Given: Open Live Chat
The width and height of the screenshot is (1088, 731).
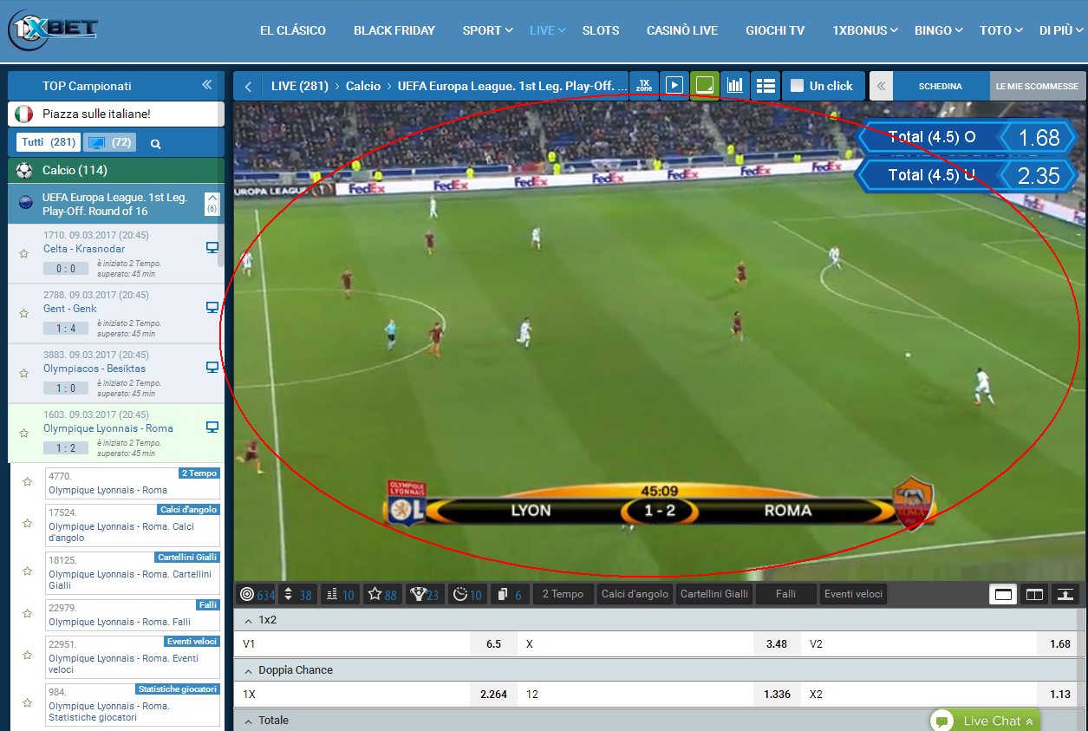Looking at the screenshot, I should coord(985,721).
